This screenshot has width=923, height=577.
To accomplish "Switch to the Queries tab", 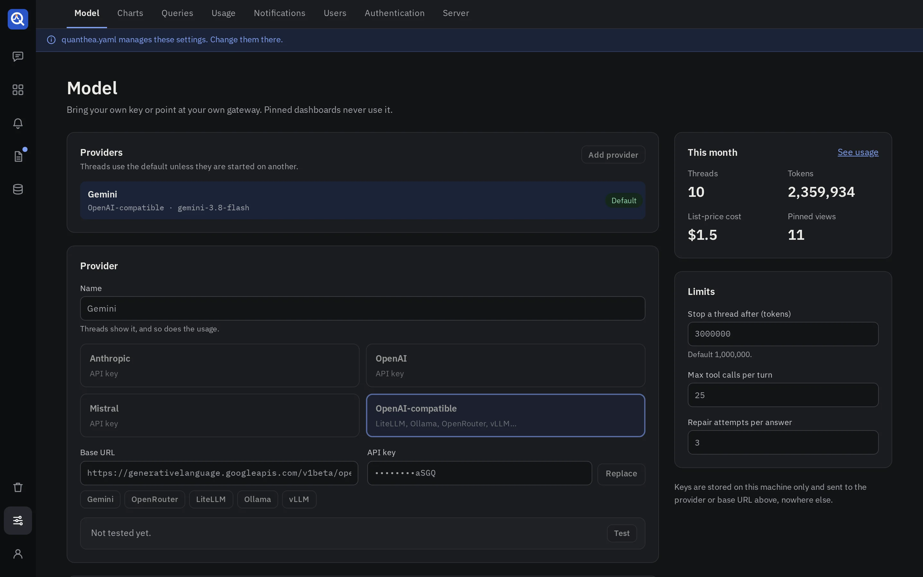I will coord(177,13).
